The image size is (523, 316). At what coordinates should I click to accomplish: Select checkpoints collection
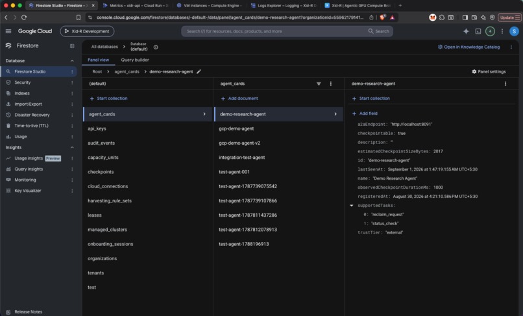point(147,172)
